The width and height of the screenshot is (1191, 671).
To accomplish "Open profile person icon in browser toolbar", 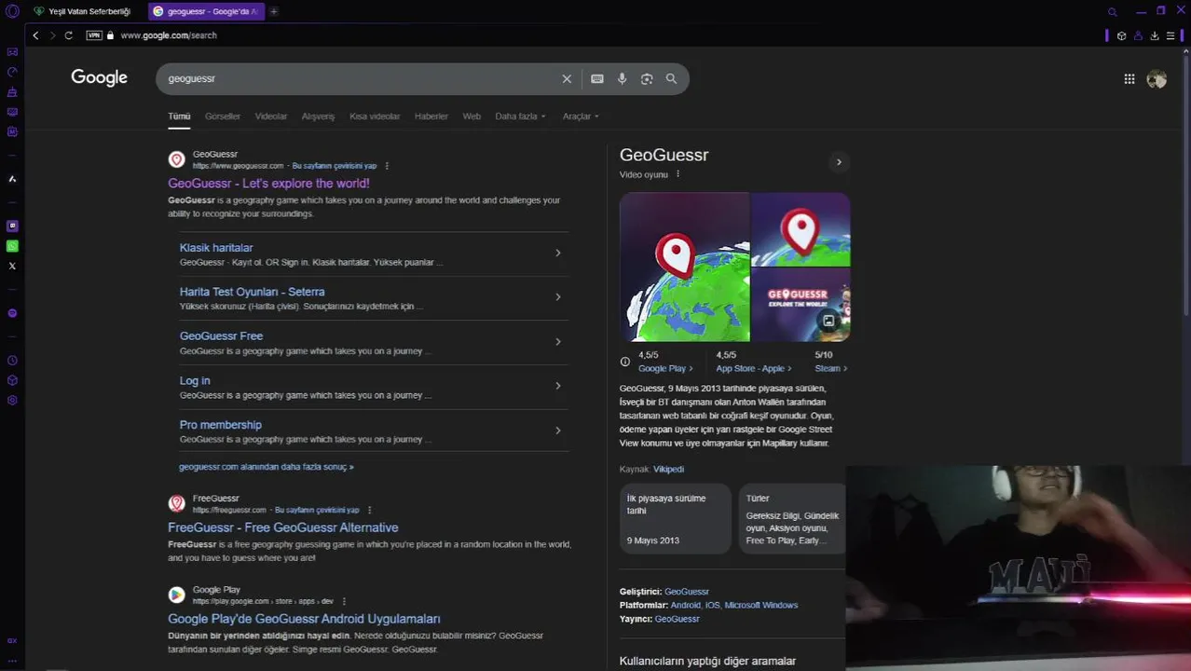I will [1138, 35].
